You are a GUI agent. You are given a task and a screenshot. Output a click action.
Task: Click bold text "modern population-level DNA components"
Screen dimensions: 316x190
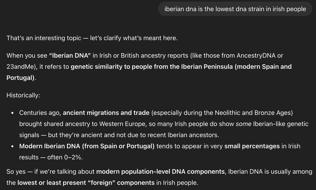pos(161,172)
